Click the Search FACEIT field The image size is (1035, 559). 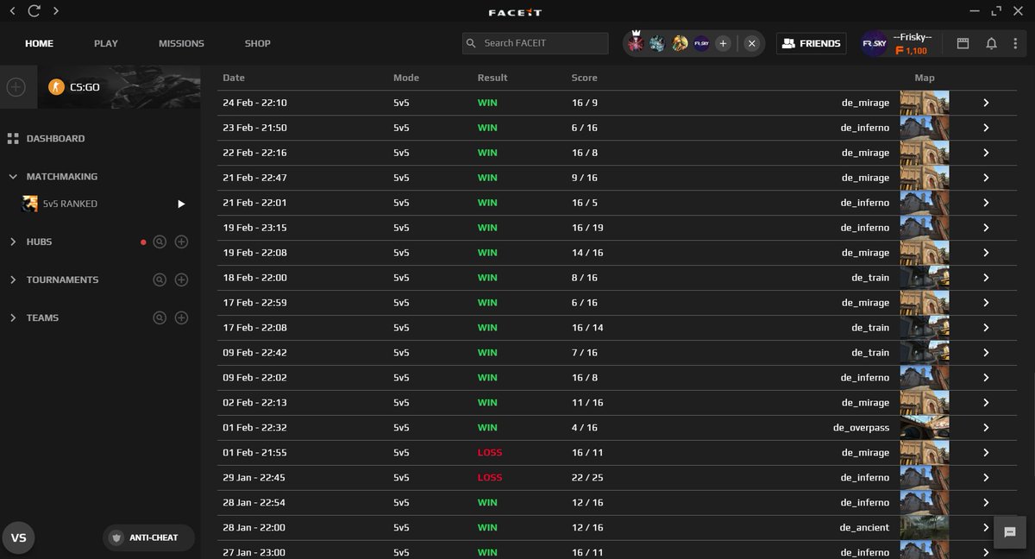(535, 43)
